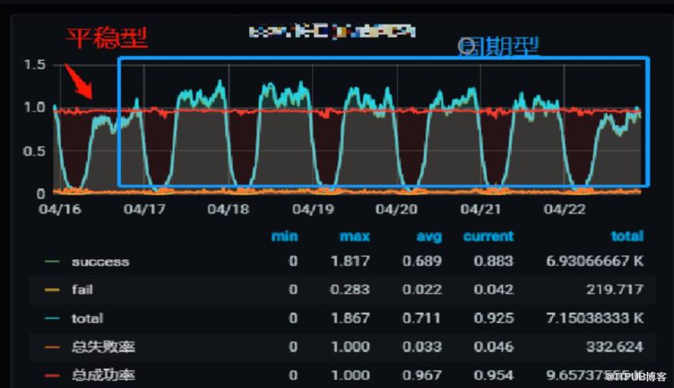Select the fail max value 0.283
This screenshot has height=388, width=674.
click(350, 289)
